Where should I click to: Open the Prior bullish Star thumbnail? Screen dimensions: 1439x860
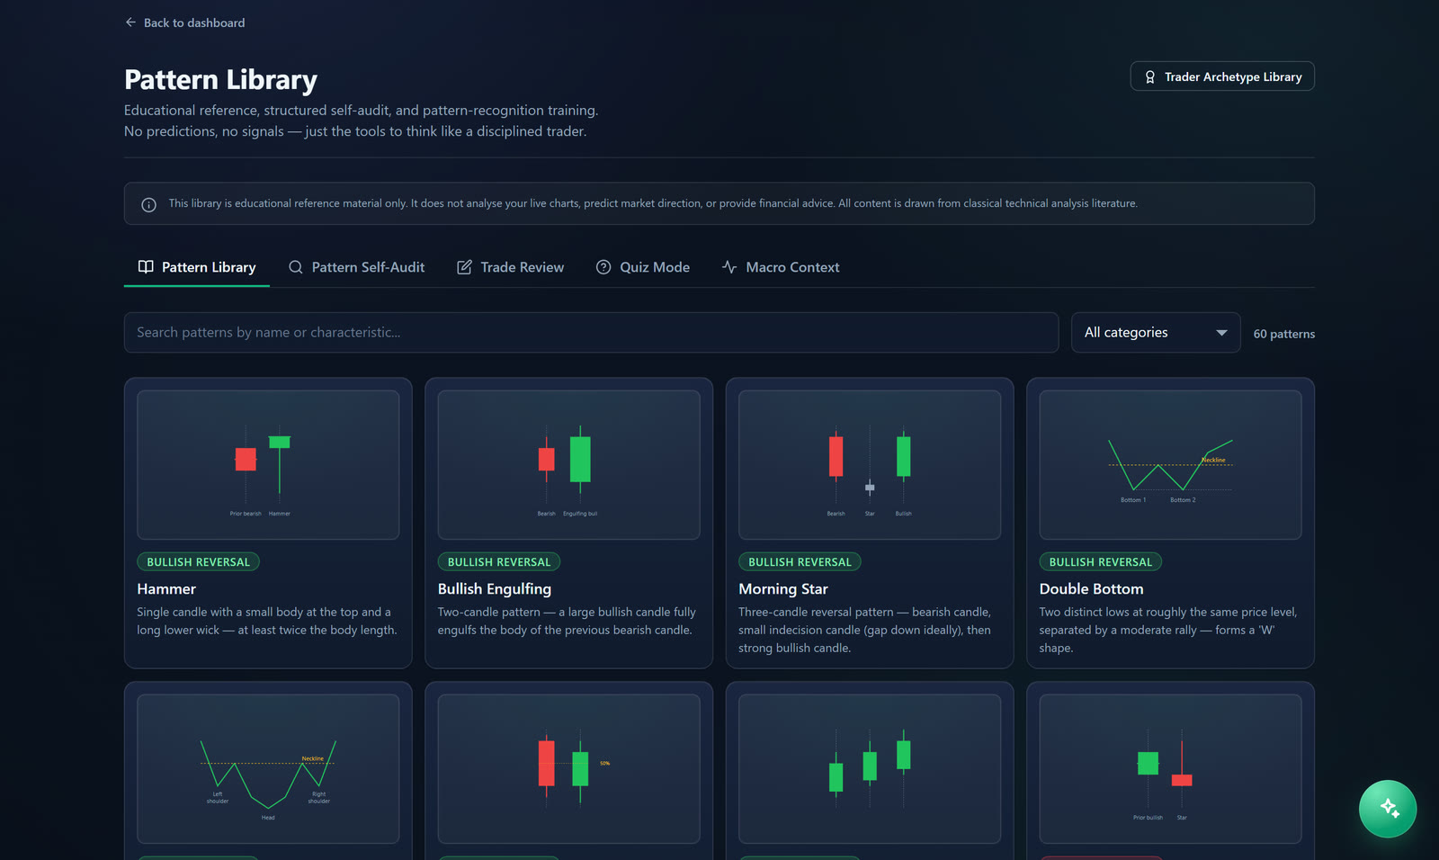tap(1170, 769)
